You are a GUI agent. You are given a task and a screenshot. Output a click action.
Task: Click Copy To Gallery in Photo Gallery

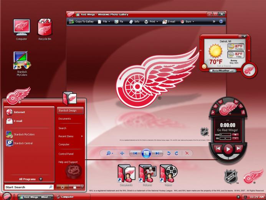(81, 22)
